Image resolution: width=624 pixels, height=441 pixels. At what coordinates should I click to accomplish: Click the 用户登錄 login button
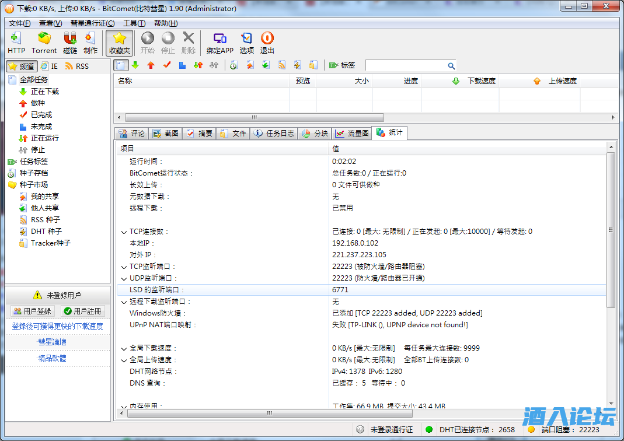[x=33, y=311]
